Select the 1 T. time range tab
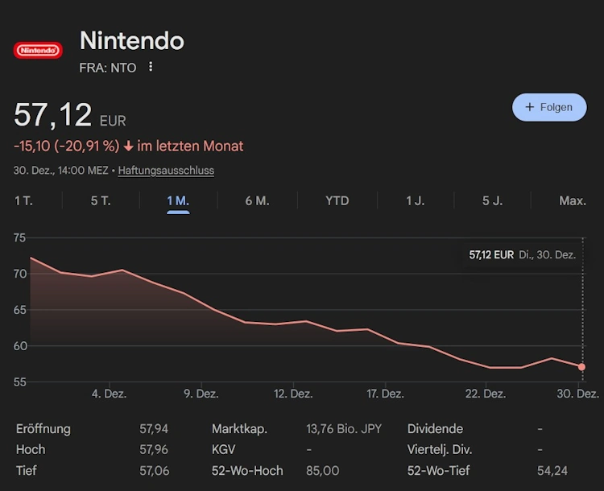The image size is (604, 491). tap(23, 200)
